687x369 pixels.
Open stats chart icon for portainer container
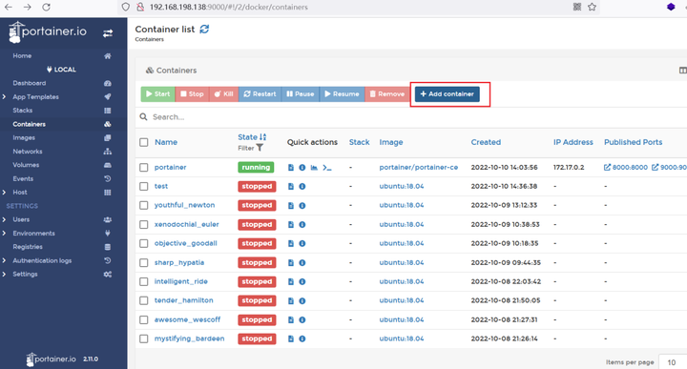point(314,167)
